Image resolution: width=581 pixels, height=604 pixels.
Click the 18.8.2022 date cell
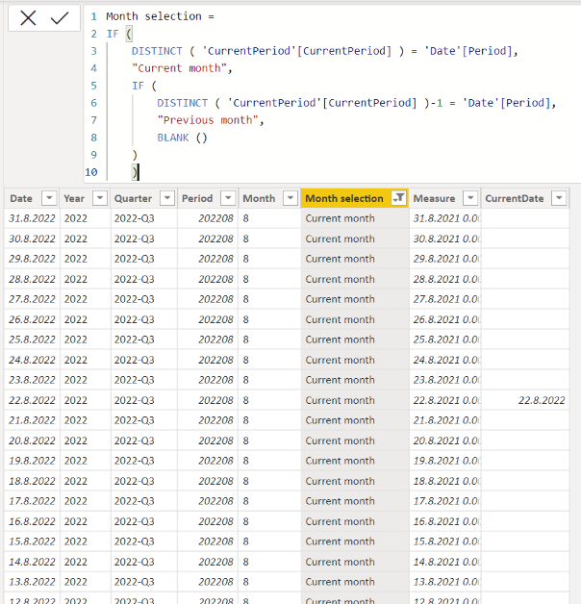tap(32, 481)
